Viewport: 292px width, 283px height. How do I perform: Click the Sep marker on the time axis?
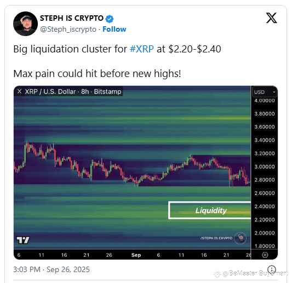click(136, 255)
